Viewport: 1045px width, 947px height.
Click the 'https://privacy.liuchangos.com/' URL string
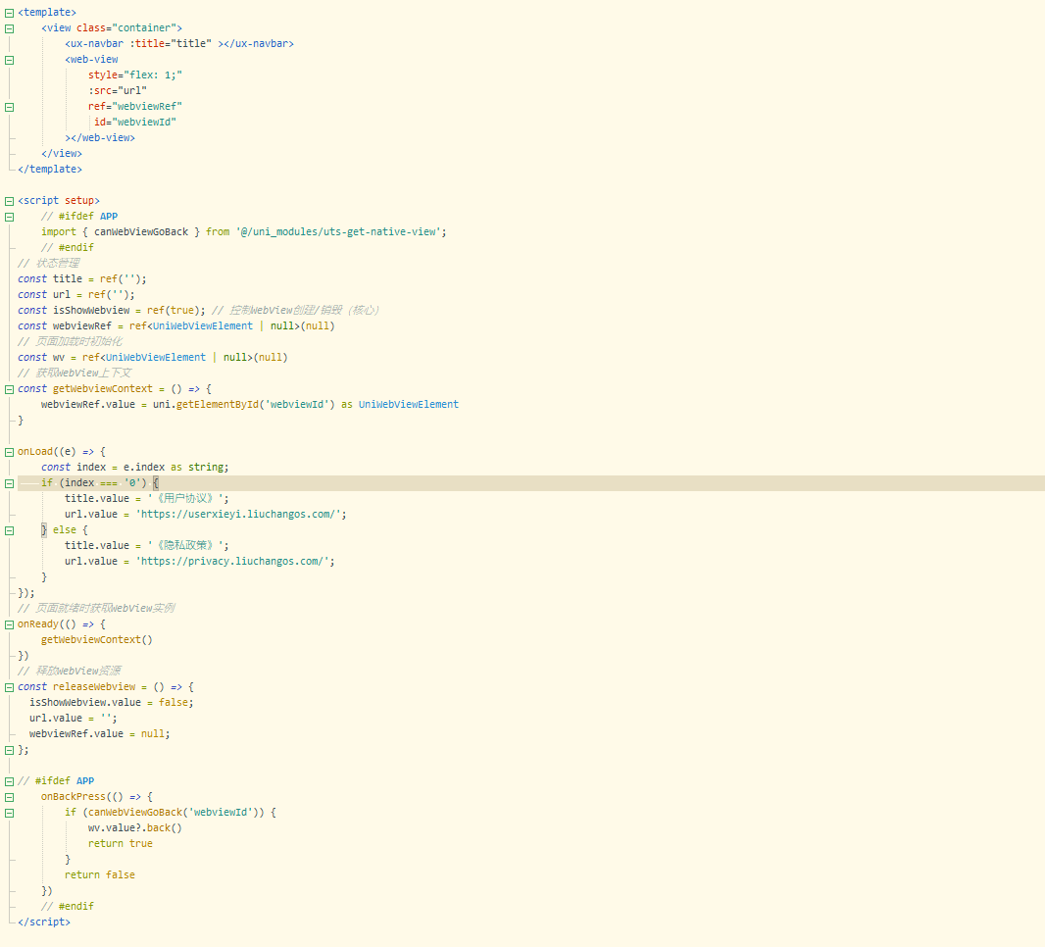coord(232,561)
